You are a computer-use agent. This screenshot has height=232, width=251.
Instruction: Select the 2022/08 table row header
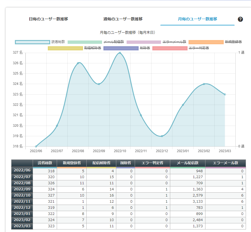coord(22,183)
